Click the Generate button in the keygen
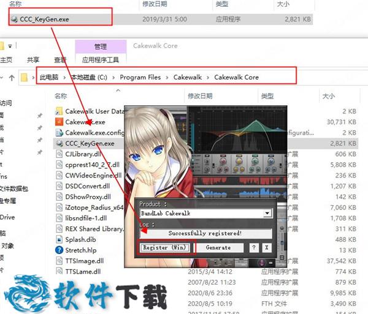The image size is (368, 314). point(218,247)
